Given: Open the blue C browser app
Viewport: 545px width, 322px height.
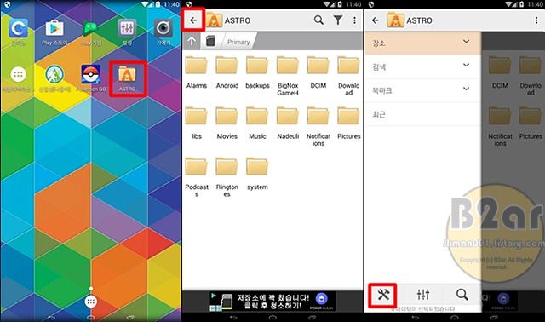Looking at the screenshot, I should (x=18, y=32).
